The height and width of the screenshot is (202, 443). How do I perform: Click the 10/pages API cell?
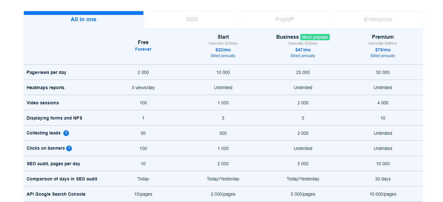pos(143,194)
